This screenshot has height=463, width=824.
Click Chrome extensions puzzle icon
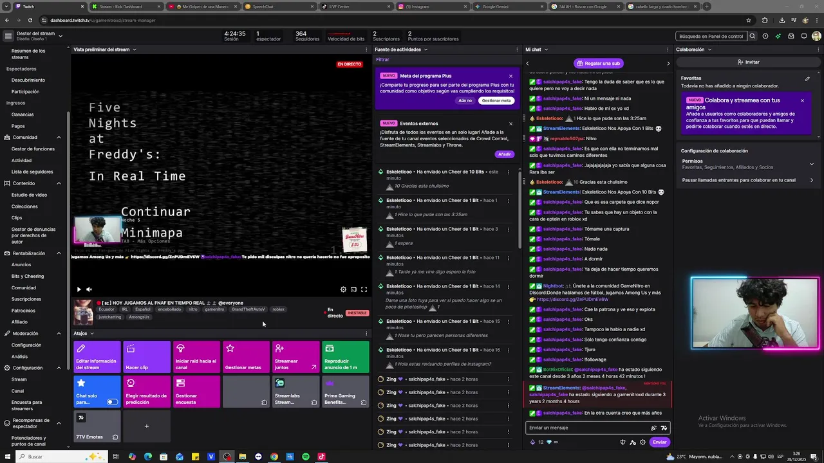pyautogui.click(x=765, y=20)
